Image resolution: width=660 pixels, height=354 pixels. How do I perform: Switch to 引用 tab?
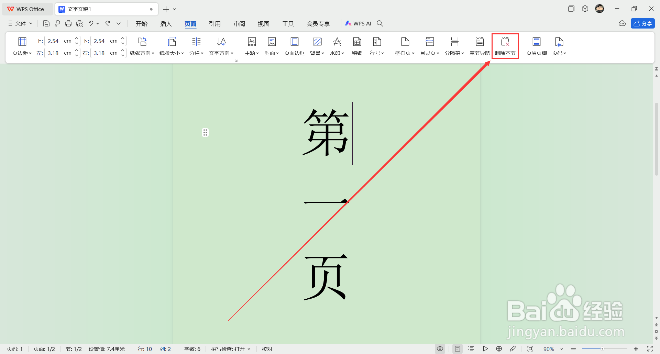[x=215, y=23]
